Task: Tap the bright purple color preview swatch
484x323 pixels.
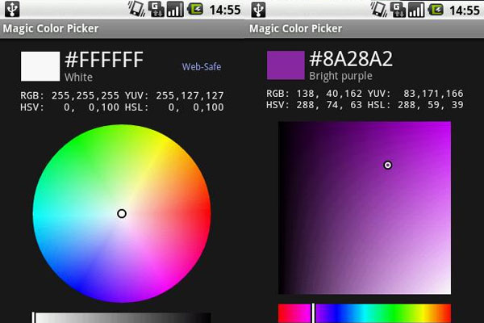Action: (286, 65)
